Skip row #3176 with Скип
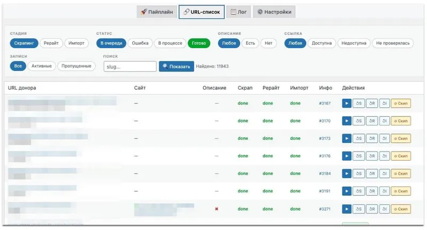This screenshot has height=230, width=427. 401,156
